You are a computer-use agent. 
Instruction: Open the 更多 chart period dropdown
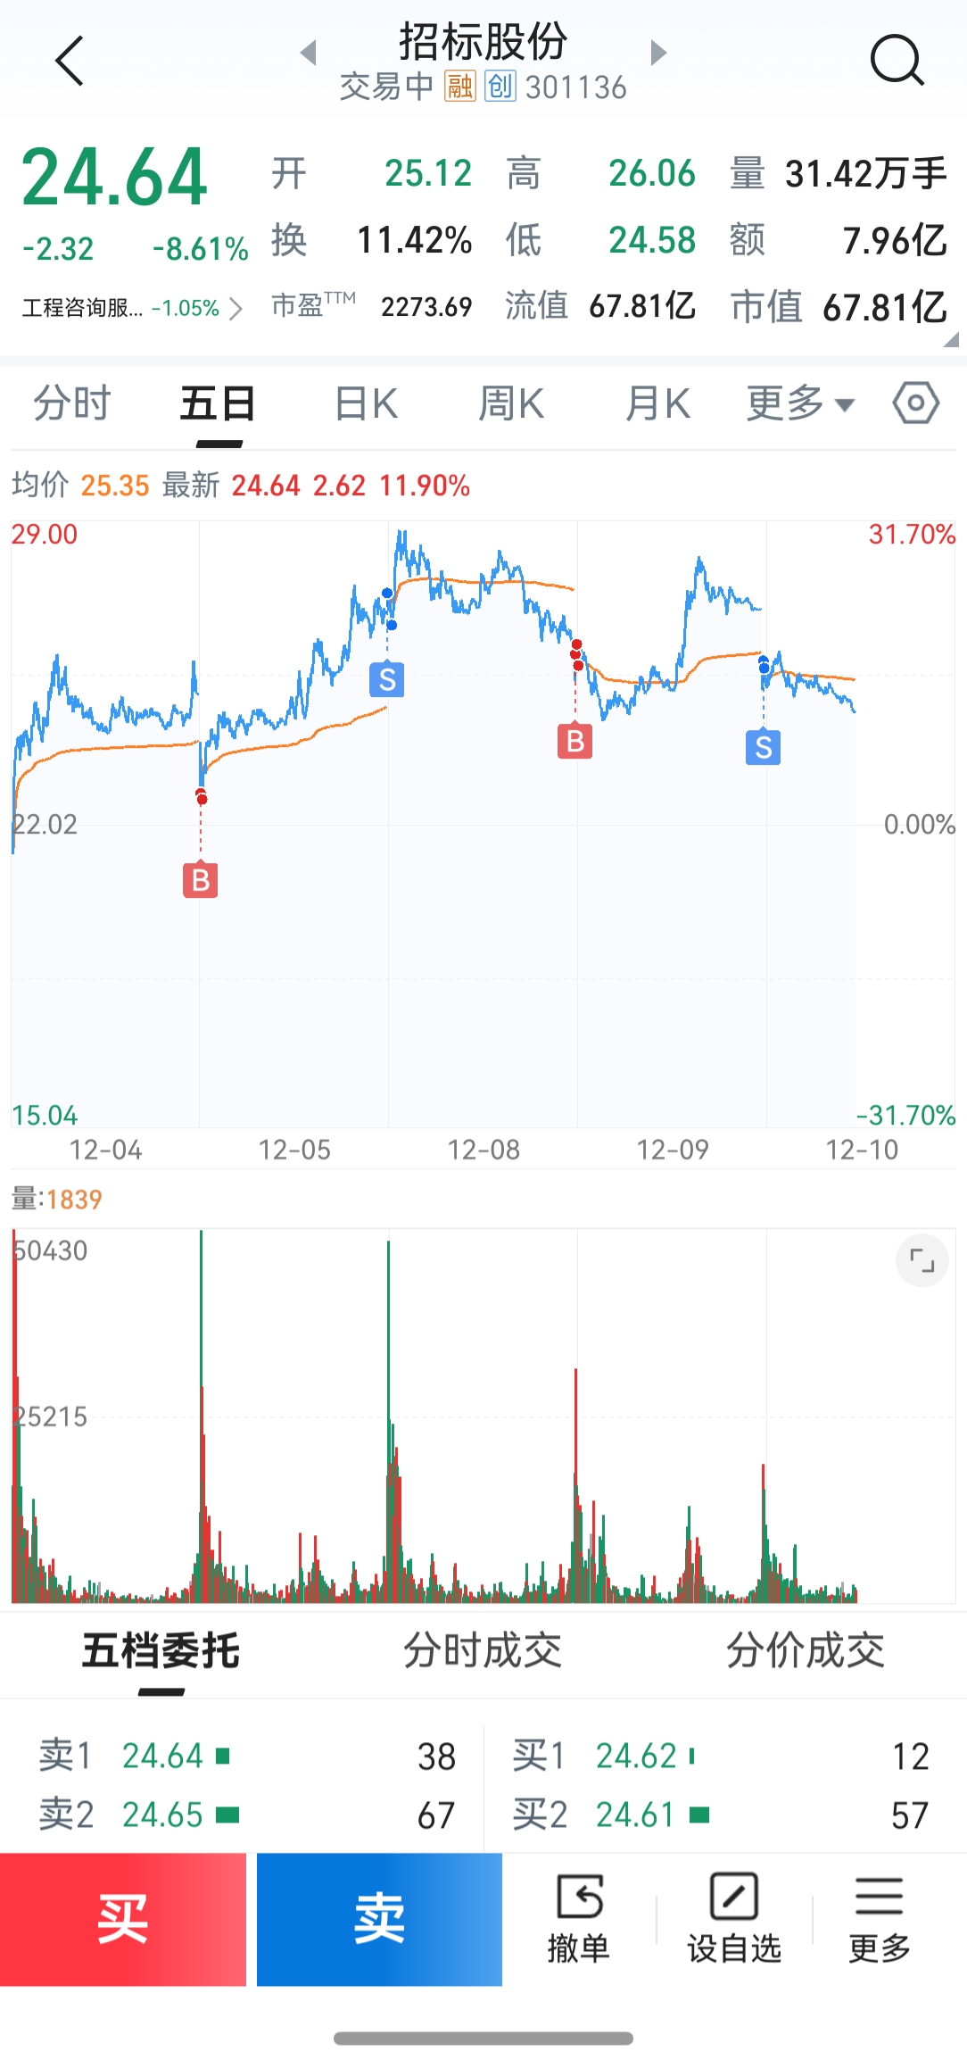pyautogui.click(x=799, y=403)
